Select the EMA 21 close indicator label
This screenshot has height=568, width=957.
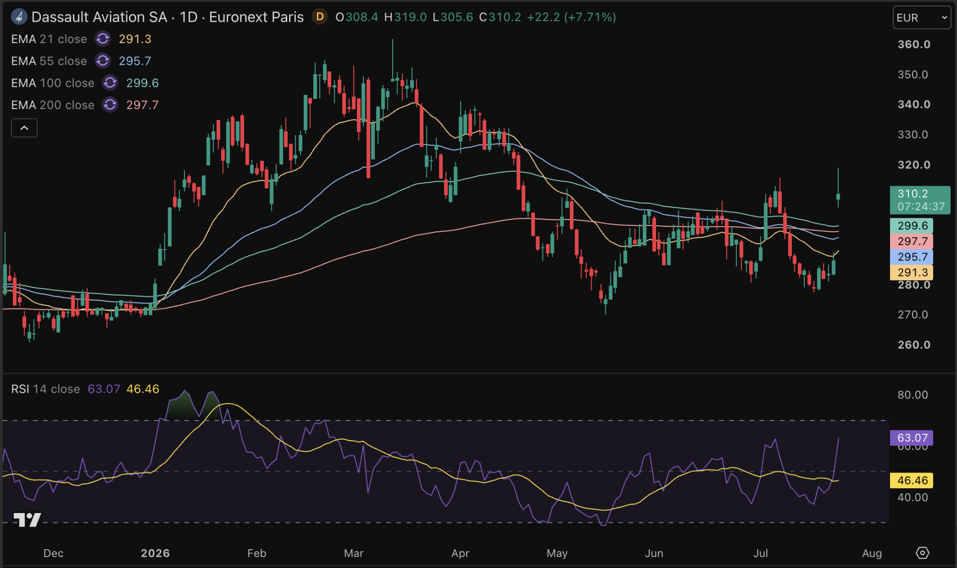point(49,39)
